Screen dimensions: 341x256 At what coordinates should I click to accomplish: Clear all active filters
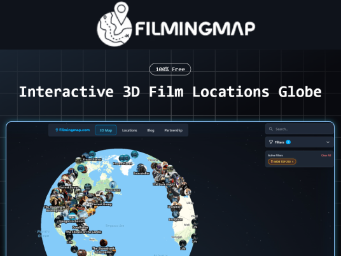[326, 156]
